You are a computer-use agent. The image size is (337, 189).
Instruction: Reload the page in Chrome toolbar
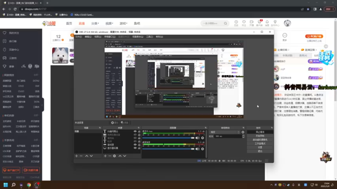[x=15, y=9]
